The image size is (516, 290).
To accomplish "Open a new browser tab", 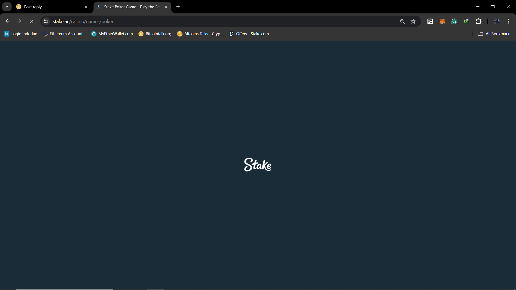I will 178,7.
